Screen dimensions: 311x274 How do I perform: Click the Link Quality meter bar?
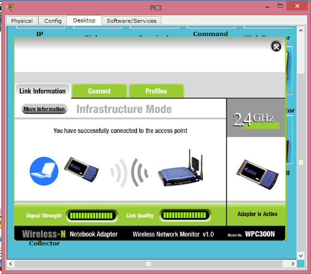click(x=185, y=216)
